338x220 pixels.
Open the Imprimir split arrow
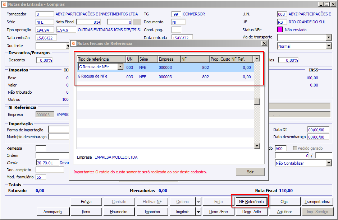point(198,212)
